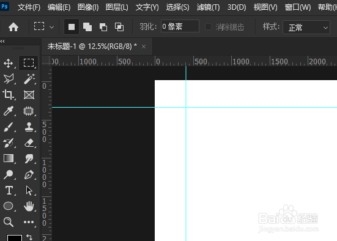This screenshot has width=337, height=241.
Task: Open the 样式 style dropdown showing 正常
Action: click(306, 28)
